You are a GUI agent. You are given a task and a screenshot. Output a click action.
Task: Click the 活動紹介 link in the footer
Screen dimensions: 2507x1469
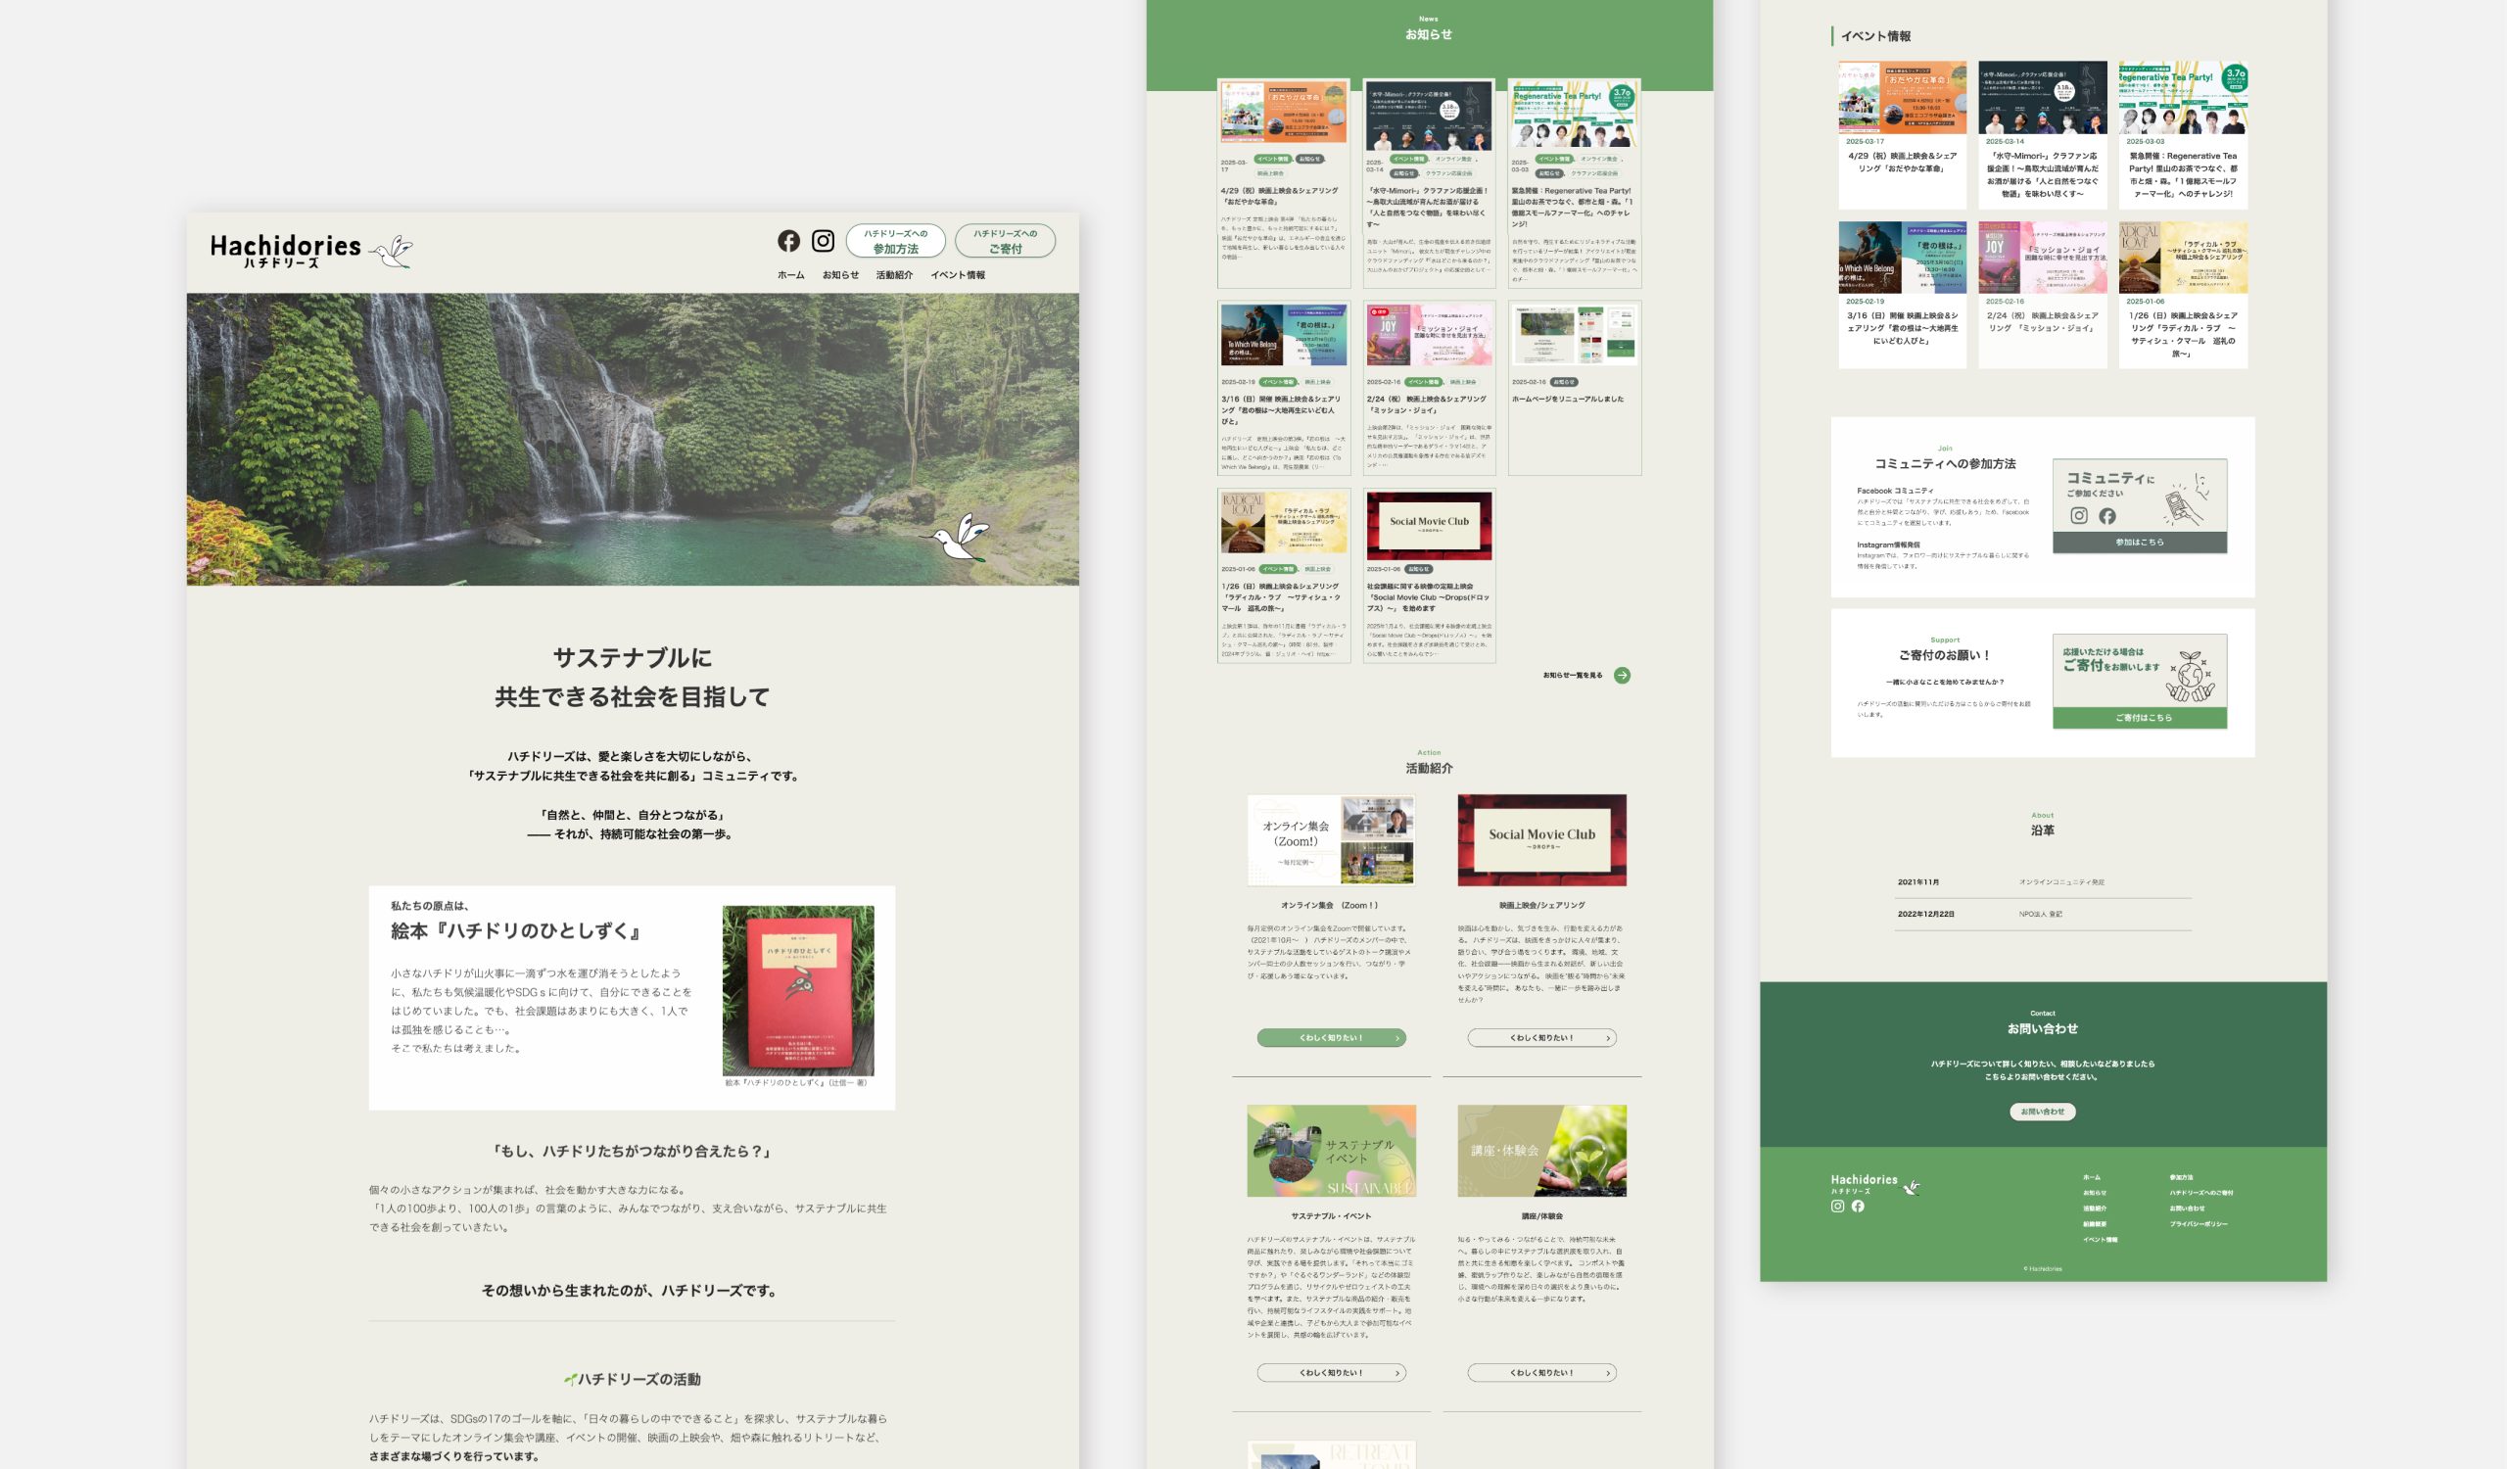pyautogui.click(x=2094, y=1208)
